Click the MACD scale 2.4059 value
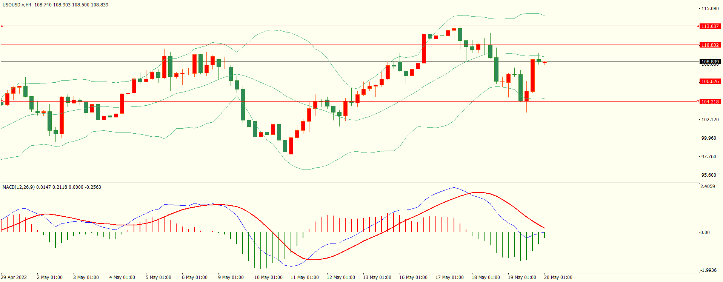723x282 pixels. tap(707, 186)
